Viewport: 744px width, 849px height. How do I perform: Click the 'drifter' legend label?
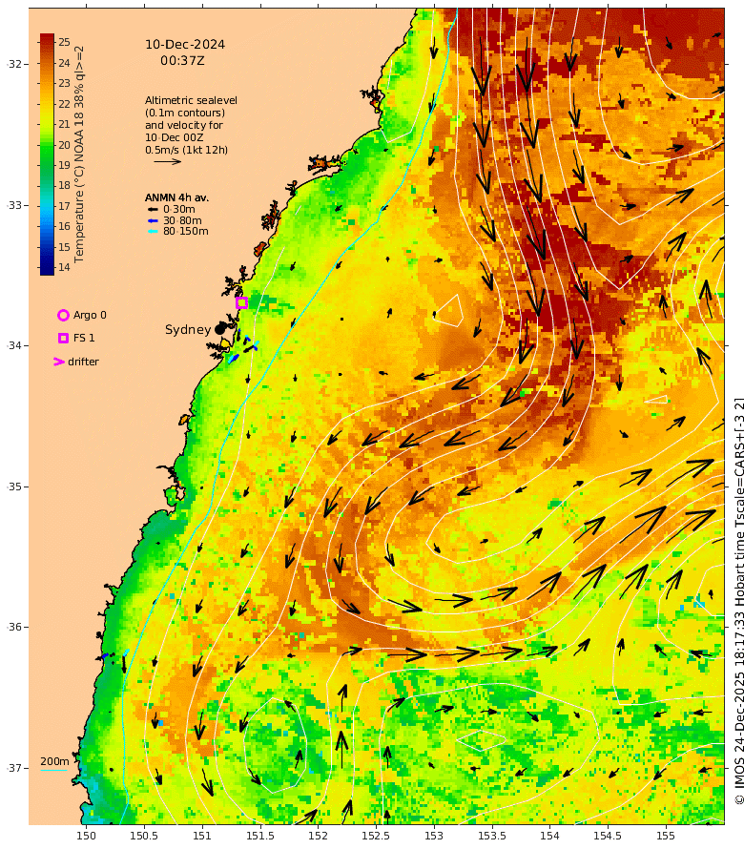tap(83, 362)
